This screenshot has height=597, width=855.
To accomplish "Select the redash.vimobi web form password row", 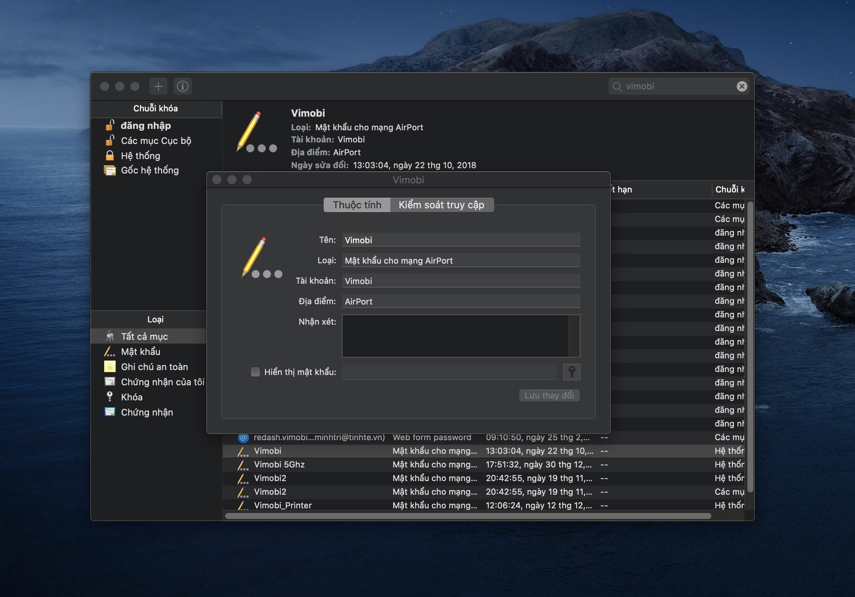I will 483,438.
